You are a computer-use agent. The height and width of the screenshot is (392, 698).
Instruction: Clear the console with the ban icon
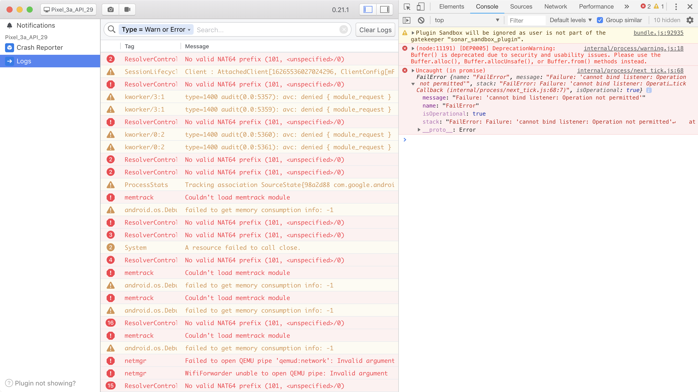[x=421, y=20]
